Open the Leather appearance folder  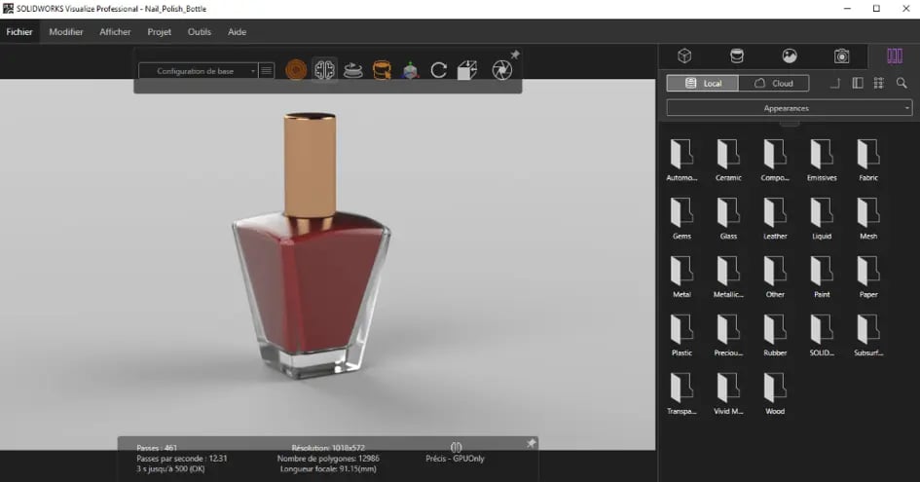point(775,218)
